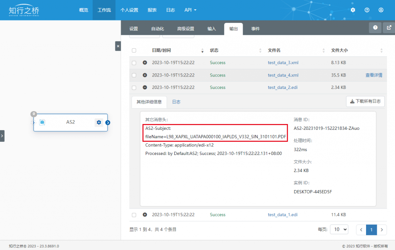Viewport: 395px width, 250px height.
Task: Open panel in new window icon
Action: (389, 27)
